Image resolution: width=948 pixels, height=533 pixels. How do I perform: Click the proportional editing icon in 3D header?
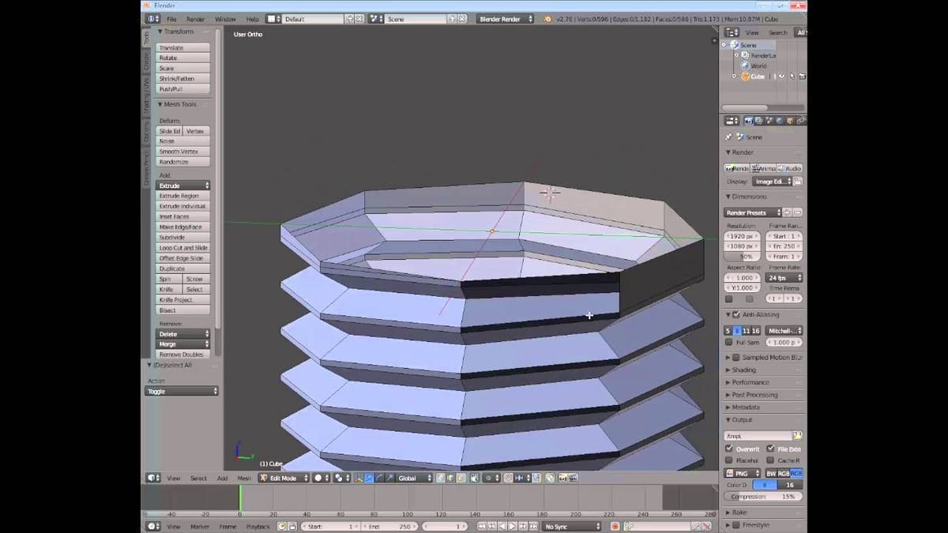click(490, 478)
